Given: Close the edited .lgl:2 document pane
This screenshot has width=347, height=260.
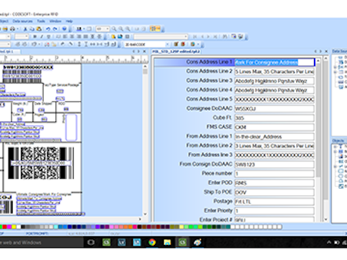Looking at the screenshot, I should point(326,51).
